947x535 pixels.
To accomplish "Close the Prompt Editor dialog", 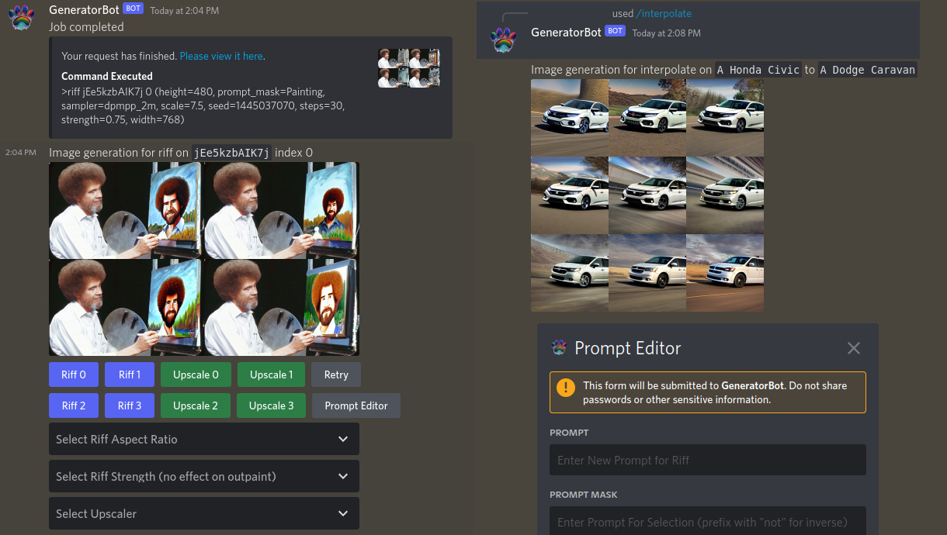I will [853, 348].
